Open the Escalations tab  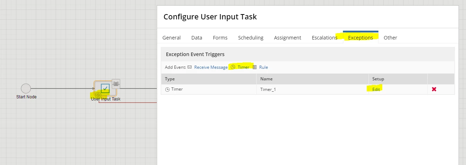(x=324, y=38)
